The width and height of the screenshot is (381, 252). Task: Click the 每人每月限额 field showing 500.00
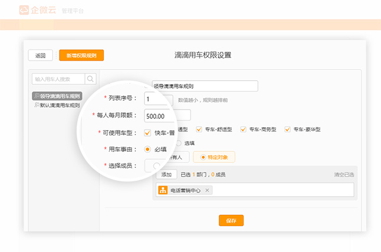pos(167,115)
